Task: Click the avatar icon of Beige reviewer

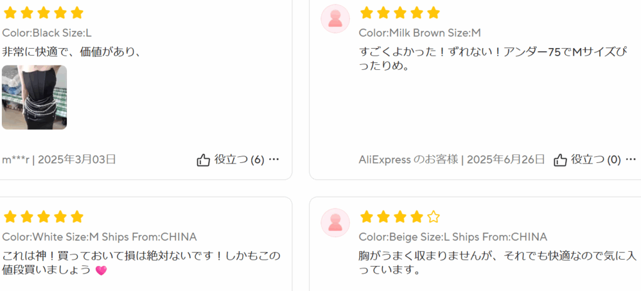Action: tap(336, 222)
